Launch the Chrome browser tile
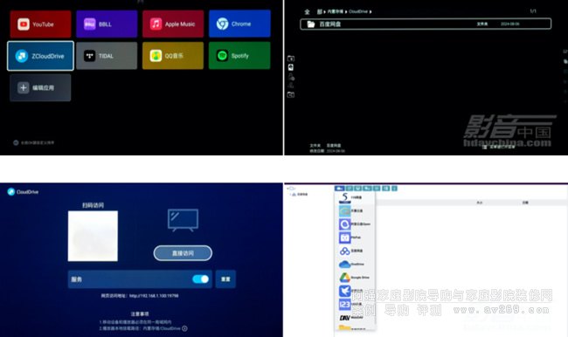 [239, 24]
